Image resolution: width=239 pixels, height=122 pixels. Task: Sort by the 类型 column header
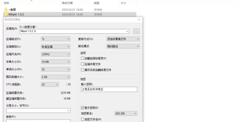(96, 3)
